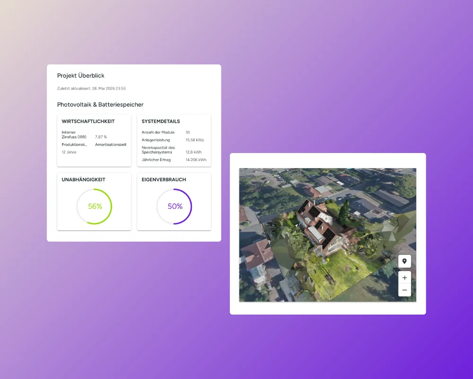Click the "Anlagenleistung" label
Viewport: 473px width, 379px height.
click(x=156, y=140)
